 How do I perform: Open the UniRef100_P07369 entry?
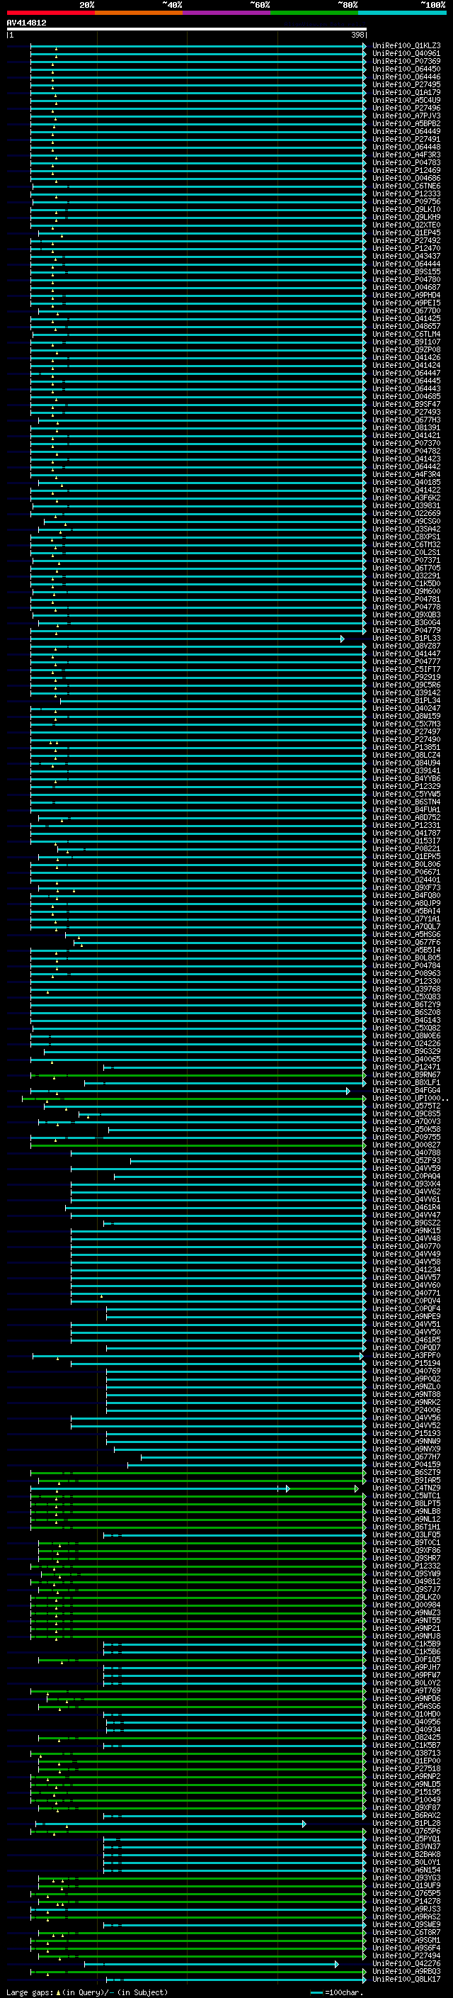pos(406,61)
